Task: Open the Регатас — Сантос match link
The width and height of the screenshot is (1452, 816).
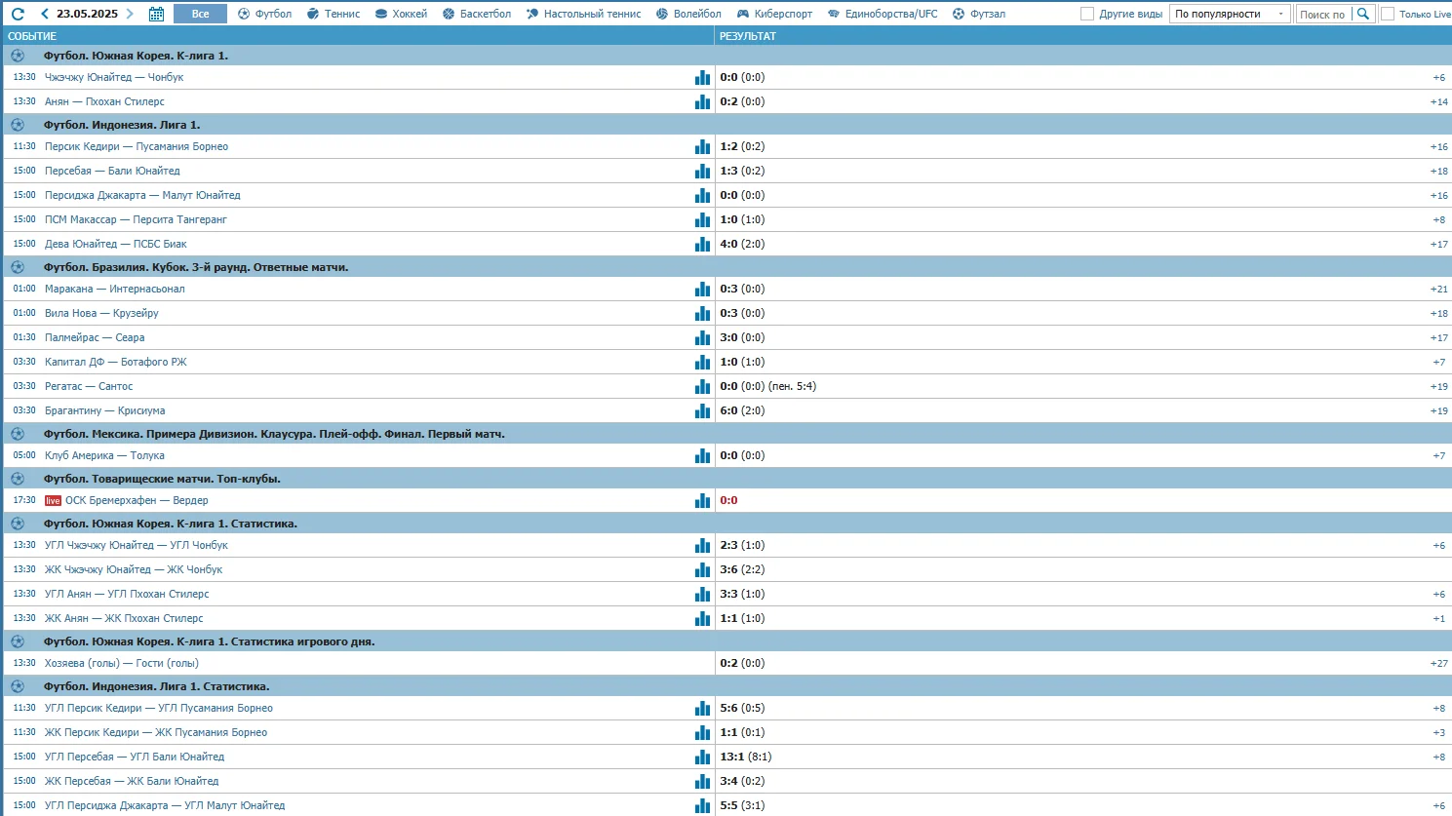Action: coord(89,386)
